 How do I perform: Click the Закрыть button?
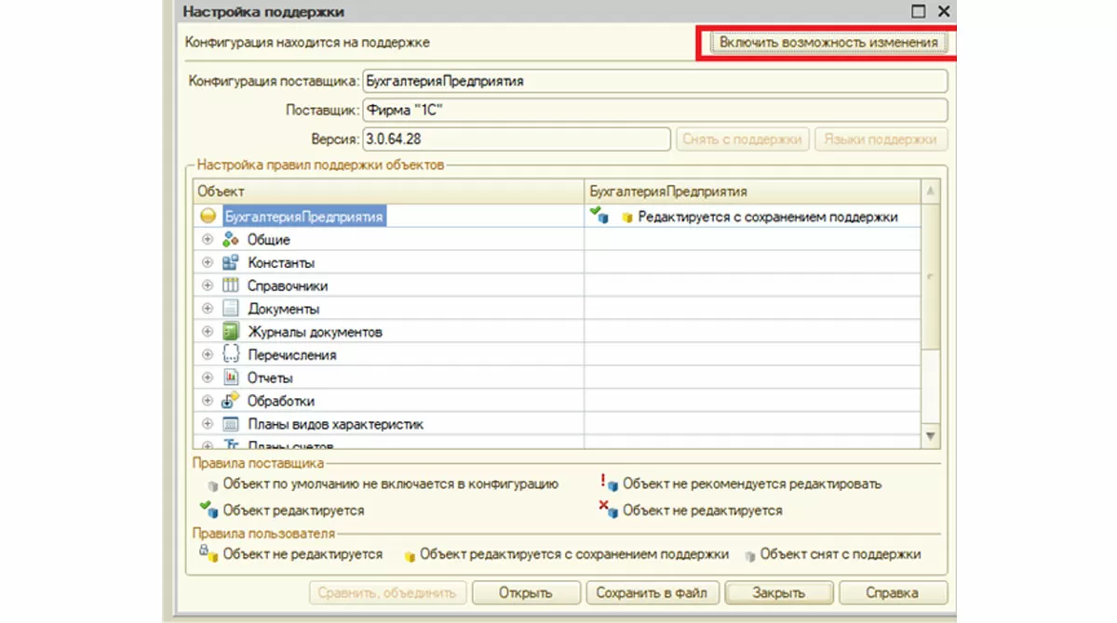coord(778,592)
